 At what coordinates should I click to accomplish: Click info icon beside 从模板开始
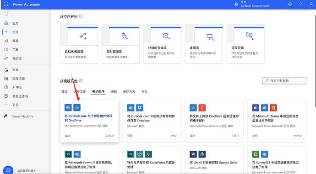click(81, 80)
